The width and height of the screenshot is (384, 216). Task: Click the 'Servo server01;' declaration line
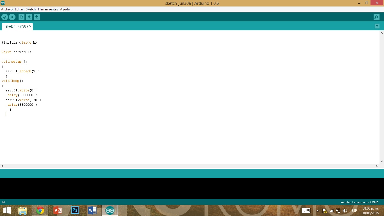(16, 52)
